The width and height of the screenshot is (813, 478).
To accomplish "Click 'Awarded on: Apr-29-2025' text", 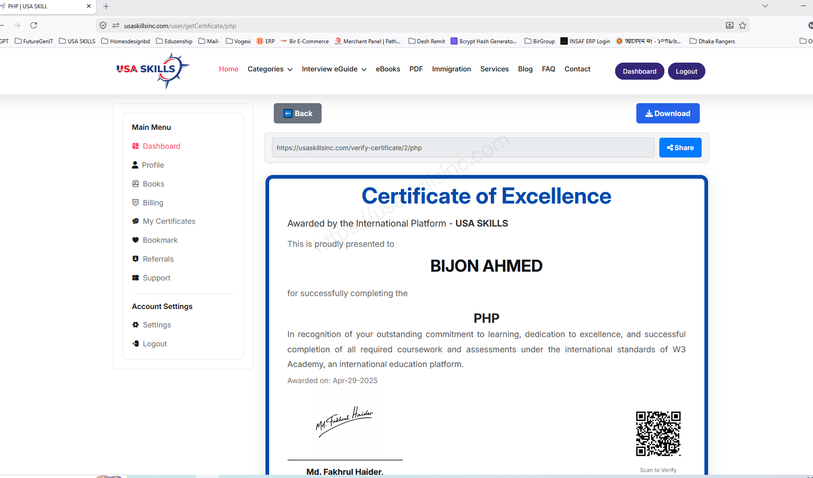I will 332,380.
